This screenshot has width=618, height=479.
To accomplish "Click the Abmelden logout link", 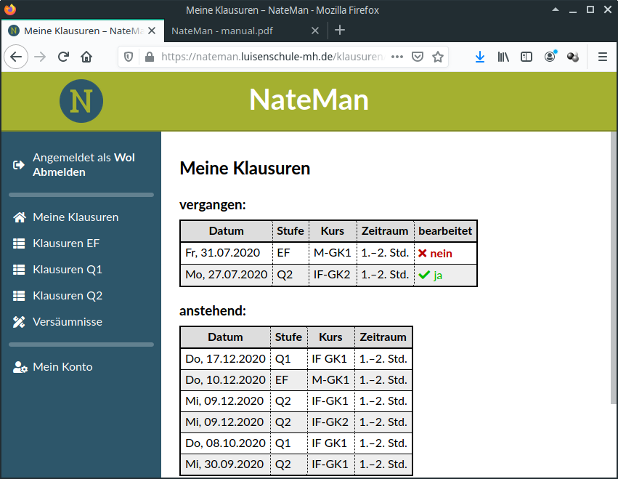I will click(59, 172).
